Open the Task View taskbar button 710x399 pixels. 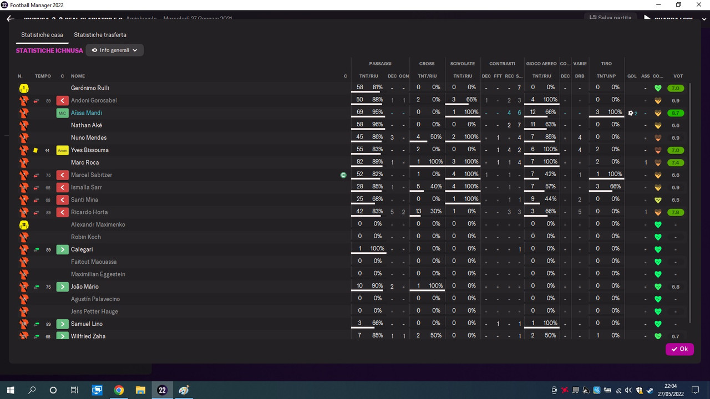point(74,390)
